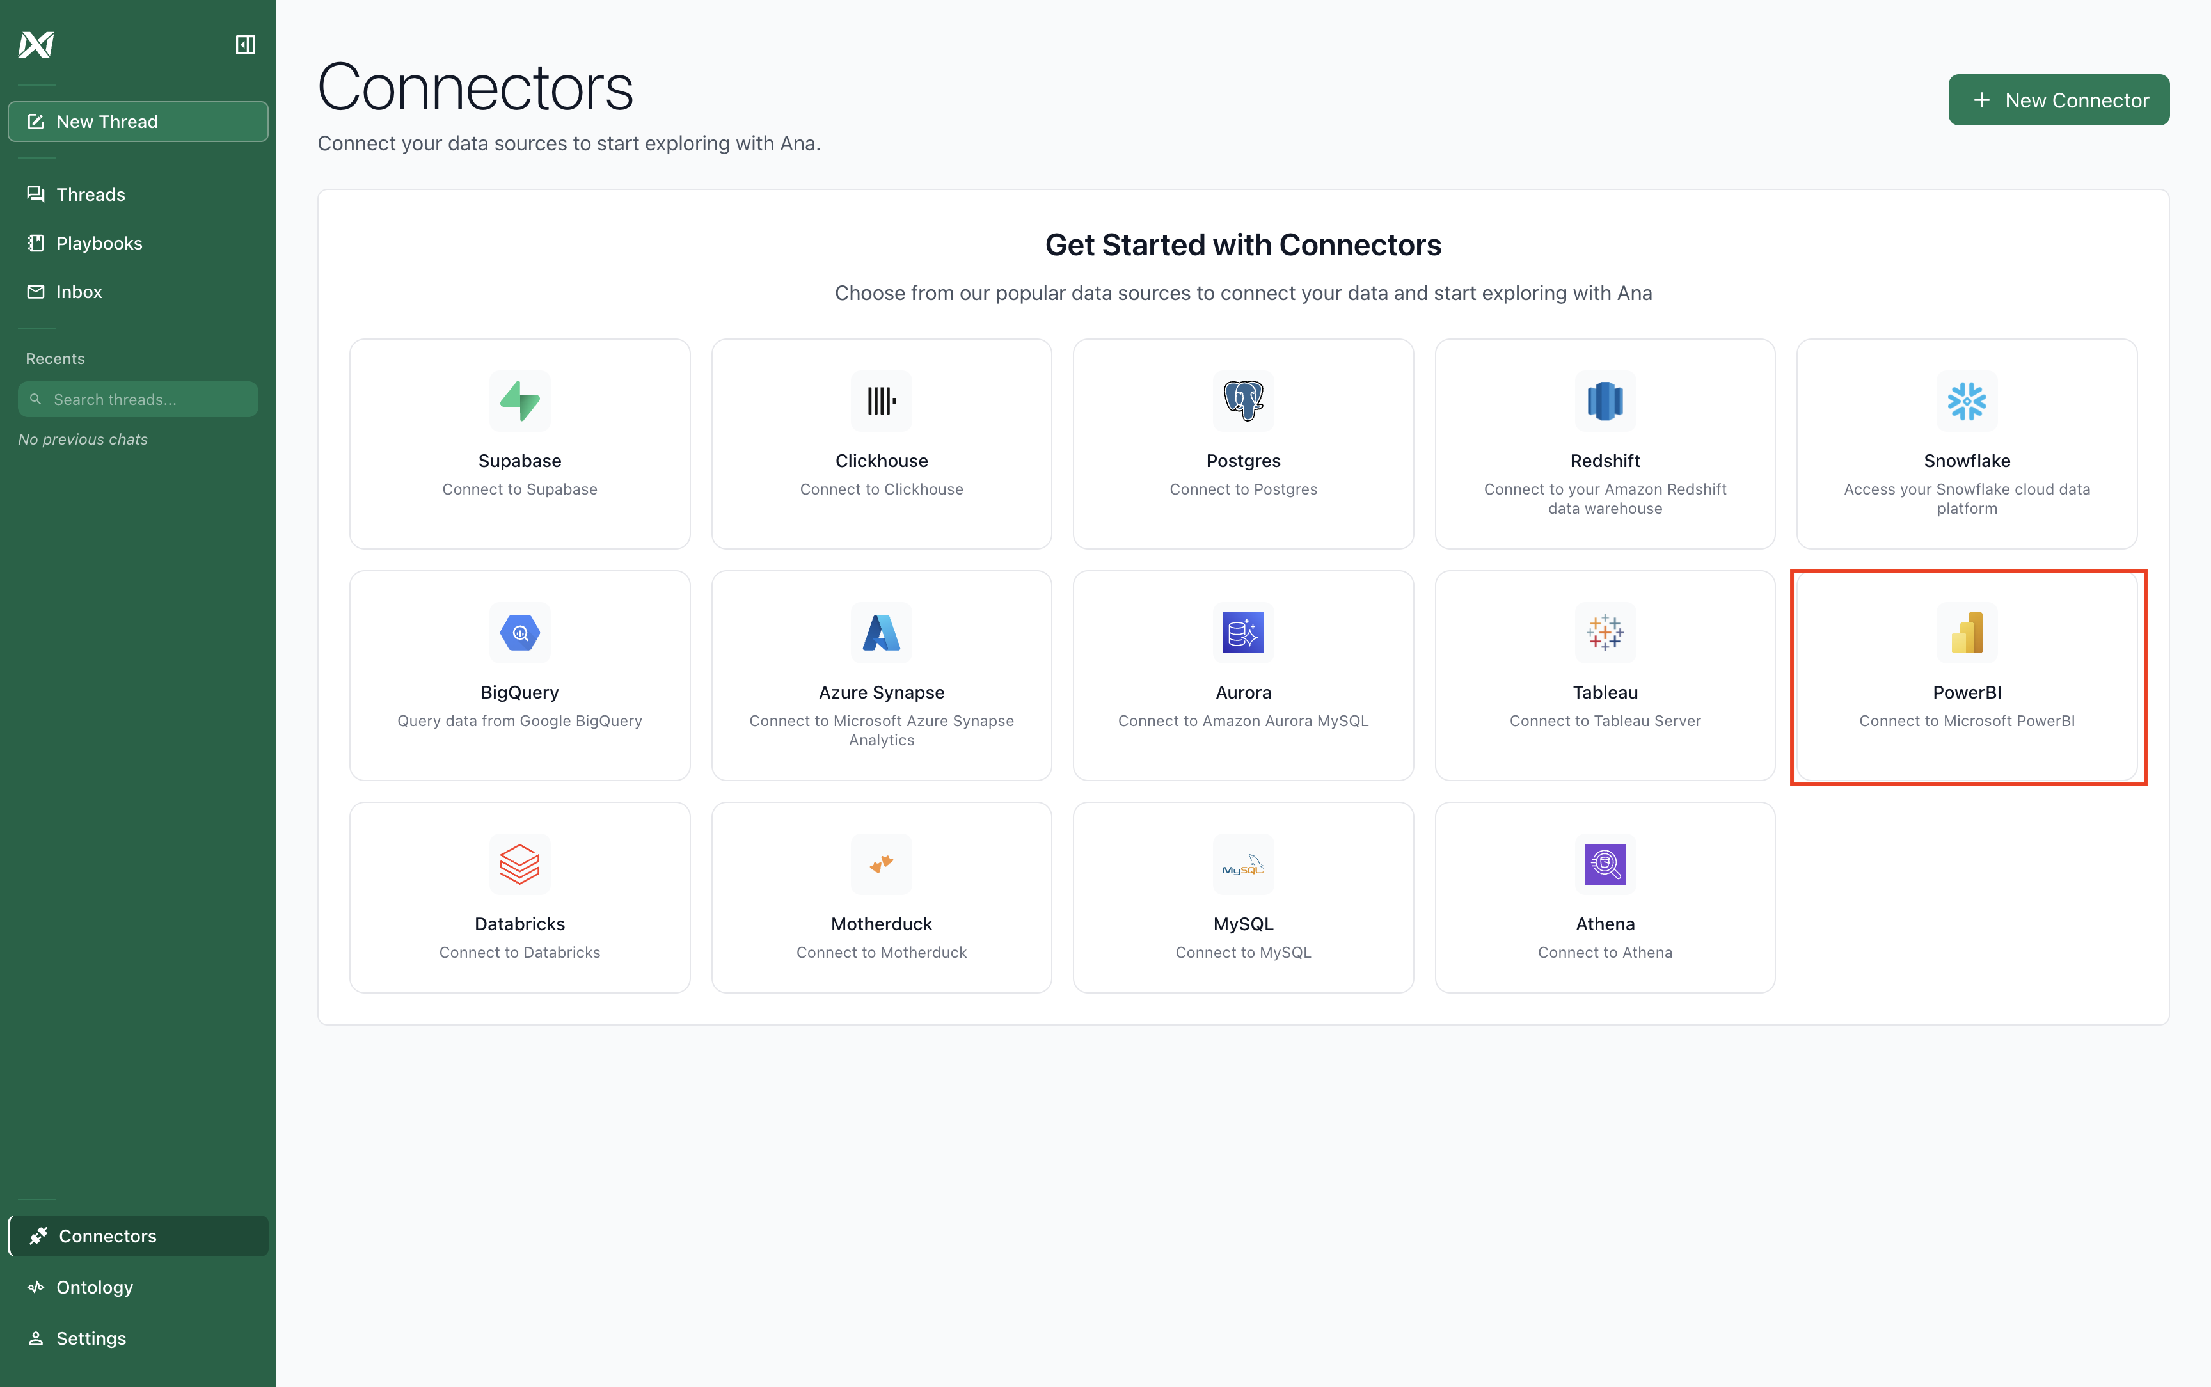Screen dimensions: 2211x1387
Task: Collapse the sidebar panel icon
Action: click(x=245, y=44)
